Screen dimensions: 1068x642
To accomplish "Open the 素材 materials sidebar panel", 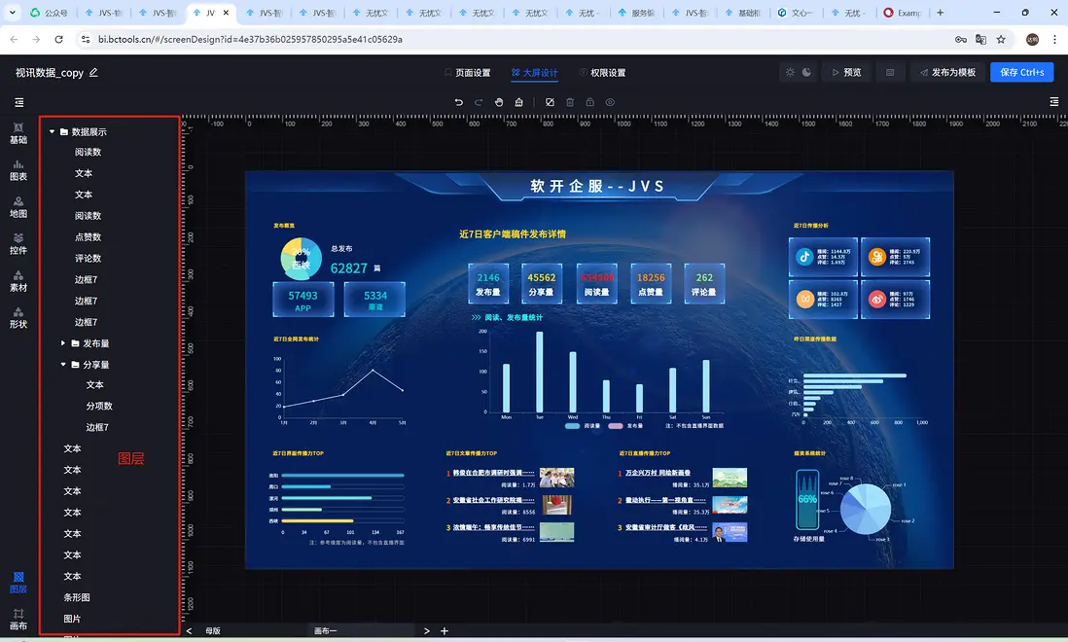I will click(x=18, y=280).
